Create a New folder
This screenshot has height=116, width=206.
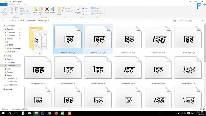click(x=59, y=11)
